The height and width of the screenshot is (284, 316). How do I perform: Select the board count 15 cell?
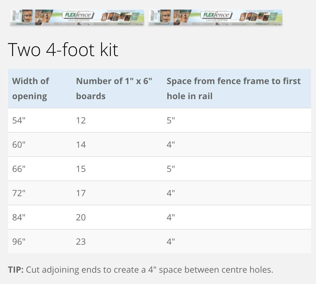81,169
